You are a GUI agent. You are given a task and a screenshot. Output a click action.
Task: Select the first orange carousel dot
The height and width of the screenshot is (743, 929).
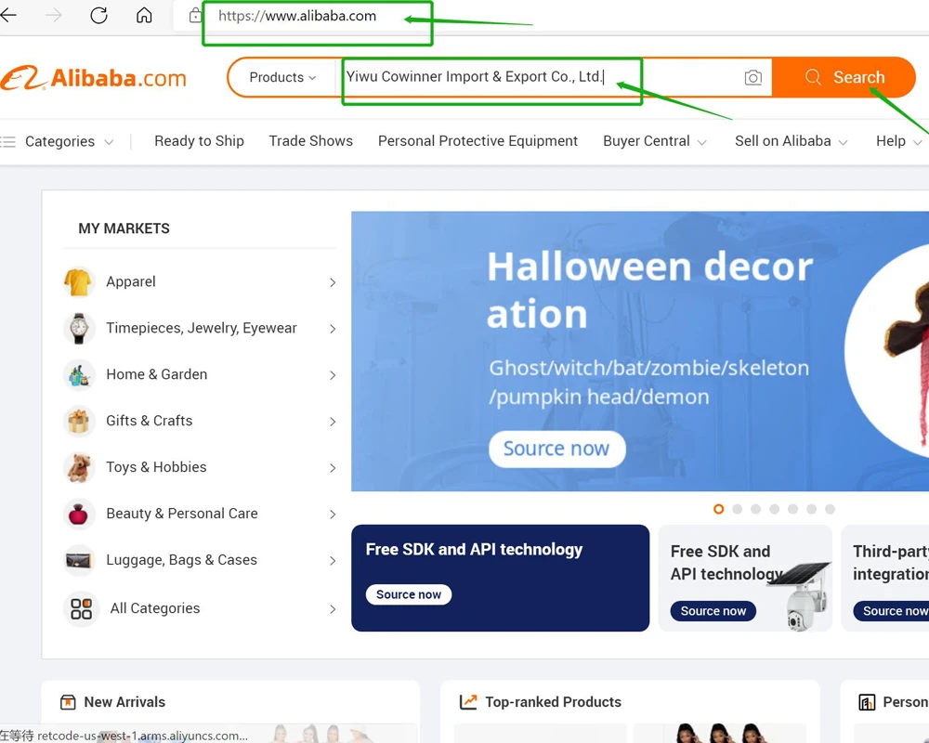(x=719, y=509)
